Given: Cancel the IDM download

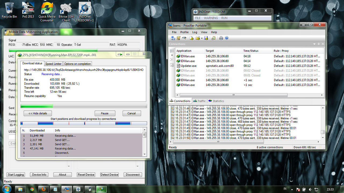Looking at the screenshot, I should pyautogui.click(x=132, y=113).
